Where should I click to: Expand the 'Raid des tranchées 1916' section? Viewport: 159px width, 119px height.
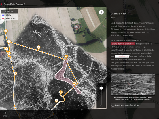pos(132,105)
